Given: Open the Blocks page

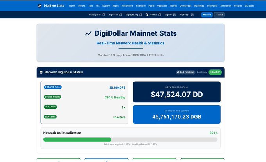Looking at the screenshot, I should [x=82, y=6].
